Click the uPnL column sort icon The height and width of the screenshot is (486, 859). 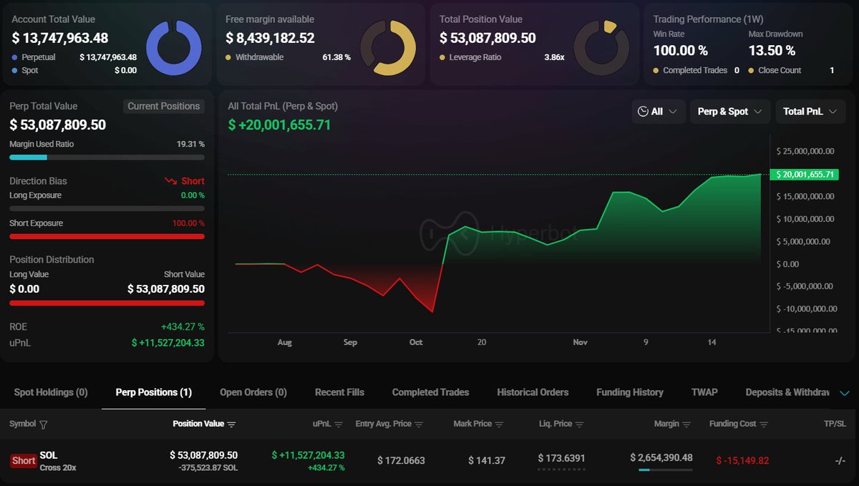pos(339,424)
